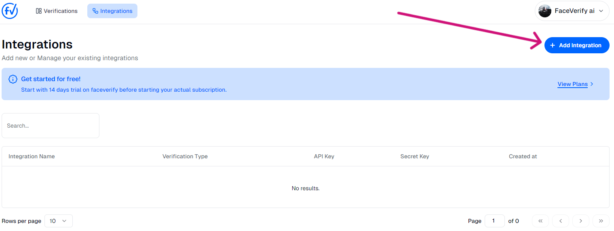Screen dimensions: 614x231
Task: Click the plus icon on Add Integration
Action: [x=553, y=45]
